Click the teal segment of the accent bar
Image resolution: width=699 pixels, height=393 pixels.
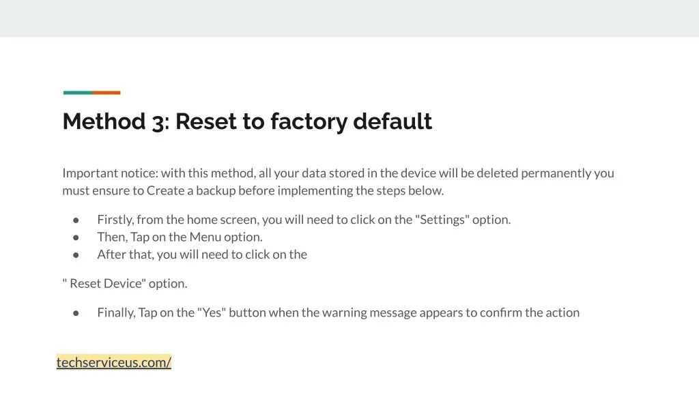tap(77, 93)
